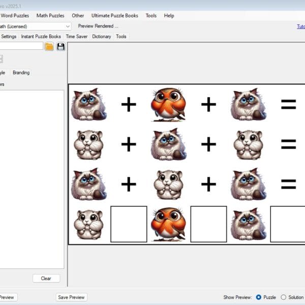Click the orange robin image in first row

click(x=168, y=104)
